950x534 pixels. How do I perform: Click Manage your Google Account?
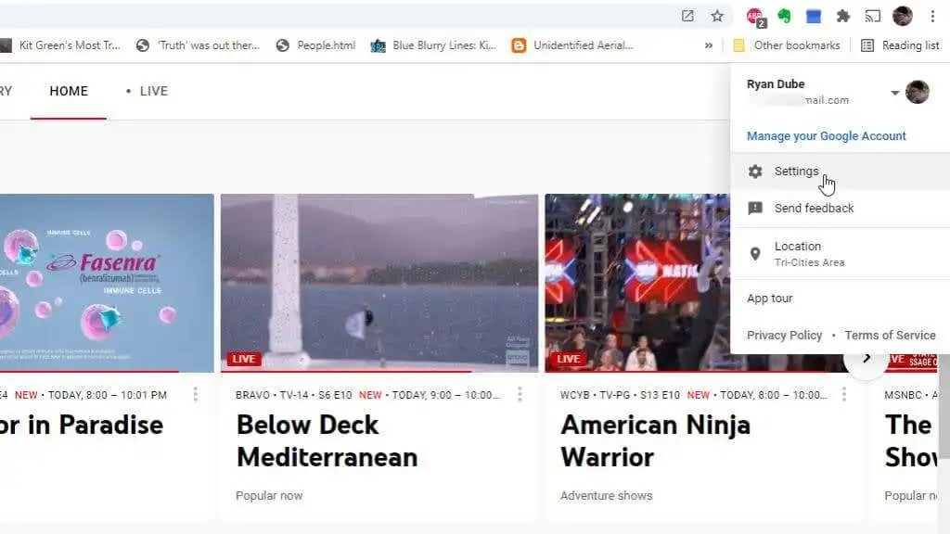click(x=827, y=136)
